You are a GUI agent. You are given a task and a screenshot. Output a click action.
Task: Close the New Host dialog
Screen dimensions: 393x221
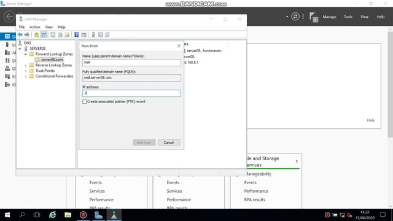pos(179,46)
